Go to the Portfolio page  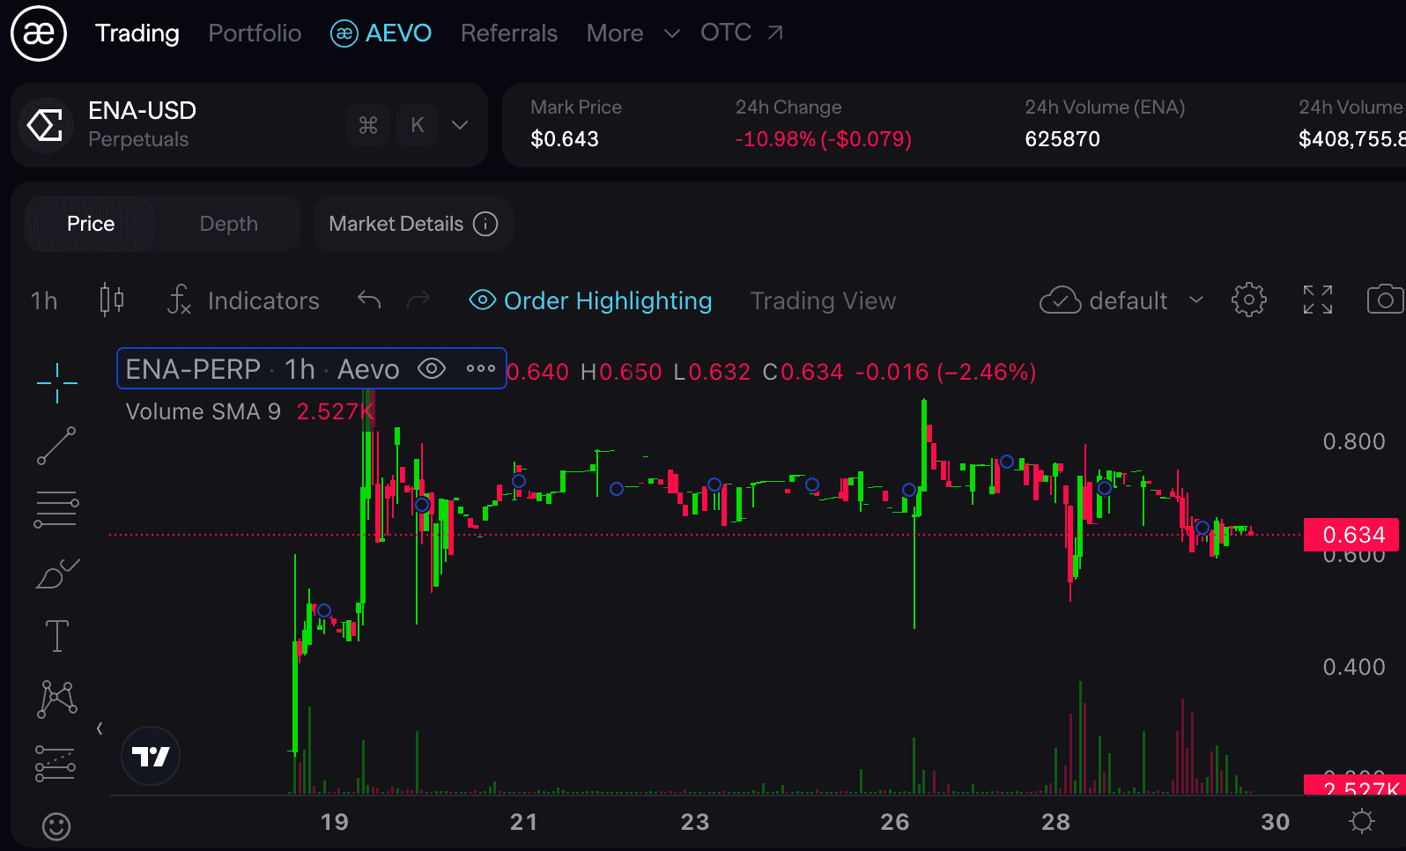click(255, 33)
